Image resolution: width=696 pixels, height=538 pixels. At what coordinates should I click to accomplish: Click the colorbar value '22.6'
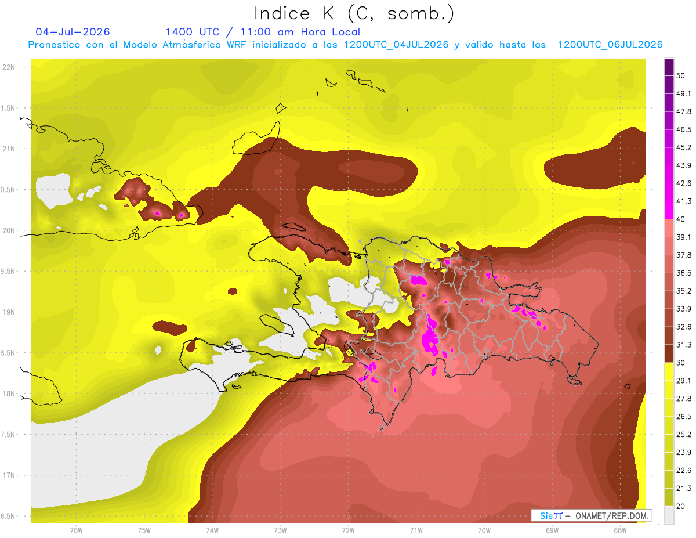[683, 470]
